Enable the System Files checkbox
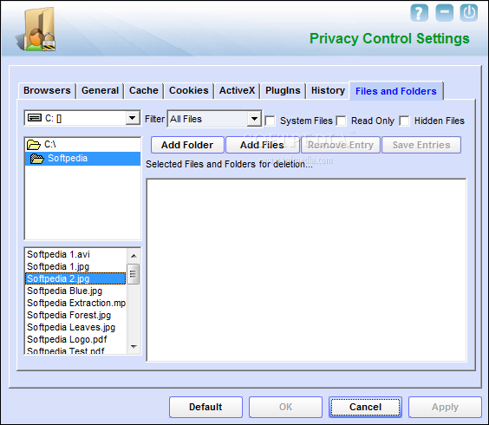Viewport: 489px width, 425px height. click(x=270, y=121)
